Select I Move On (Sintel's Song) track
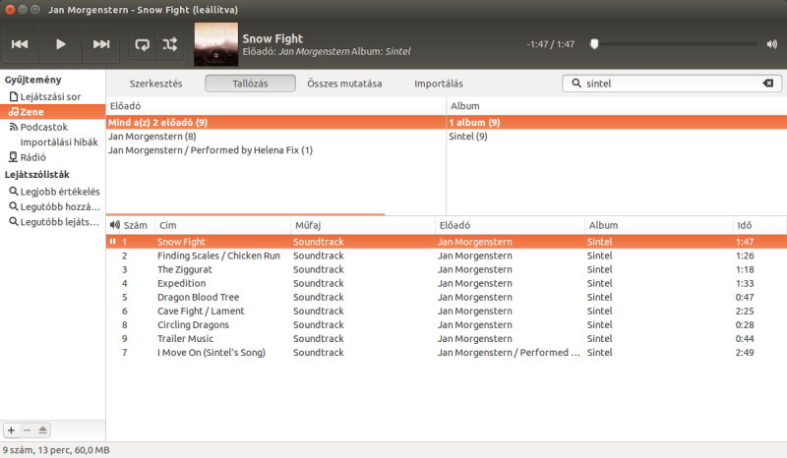The width and height of the screenshot is (787, 458). [x=447, y=353]
